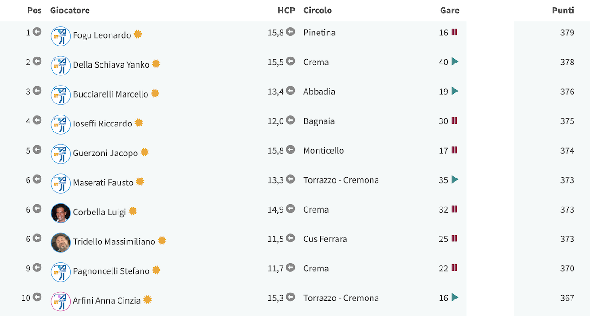The width and height of the screenshot is (590, 316).
Task: Click Corbella Luigi's profile photo
Action: tap(60, 213)
